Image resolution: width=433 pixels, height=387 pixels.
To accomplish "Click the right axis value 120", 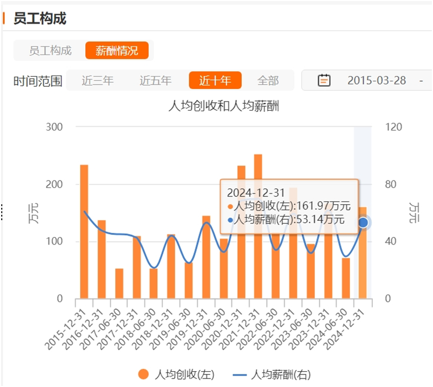I will [x=393, y=127].
